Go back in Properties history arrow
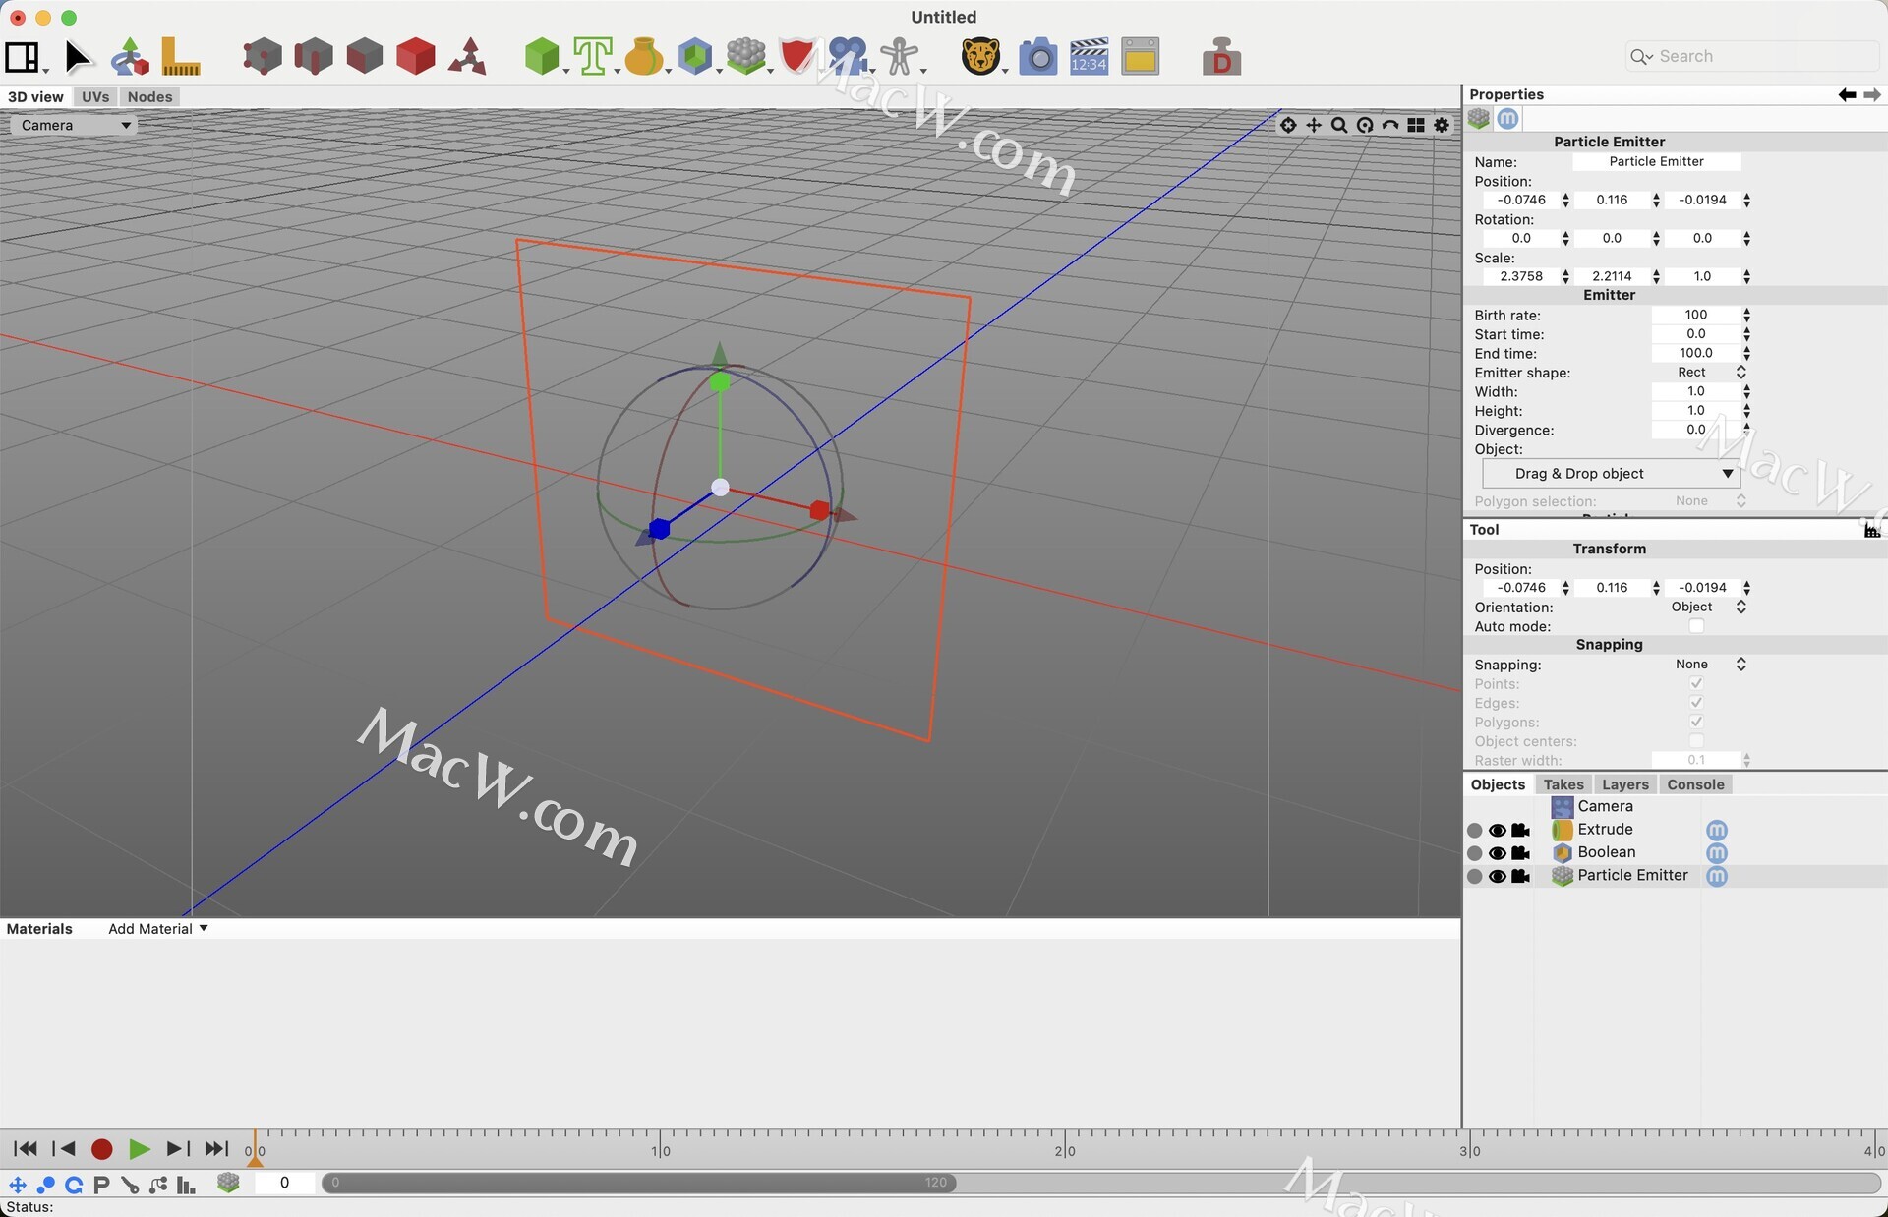This screenshot has height=1217, width=1888. tap(1847, 94)
